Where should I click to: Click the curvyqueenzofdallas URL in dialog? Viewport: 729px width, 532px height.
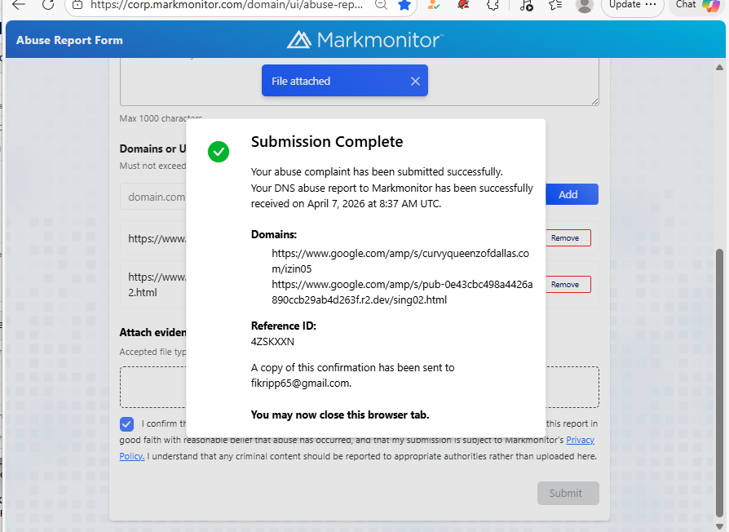400,261
